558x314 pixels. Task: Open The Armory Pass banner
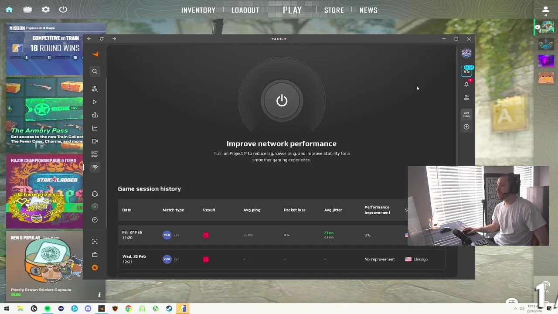click(x=44, y=115)
